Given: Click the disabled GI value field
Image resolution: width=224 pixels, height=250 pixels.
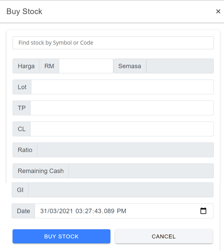Looking at the screenshot, I should pyautogui.click(x=121, y=190).
